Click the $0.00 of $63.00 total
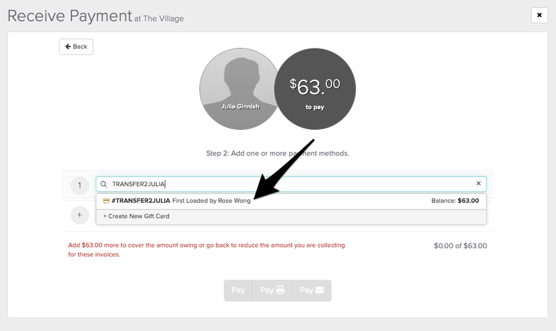Screen dimensions: 556x331 point(460,246)
